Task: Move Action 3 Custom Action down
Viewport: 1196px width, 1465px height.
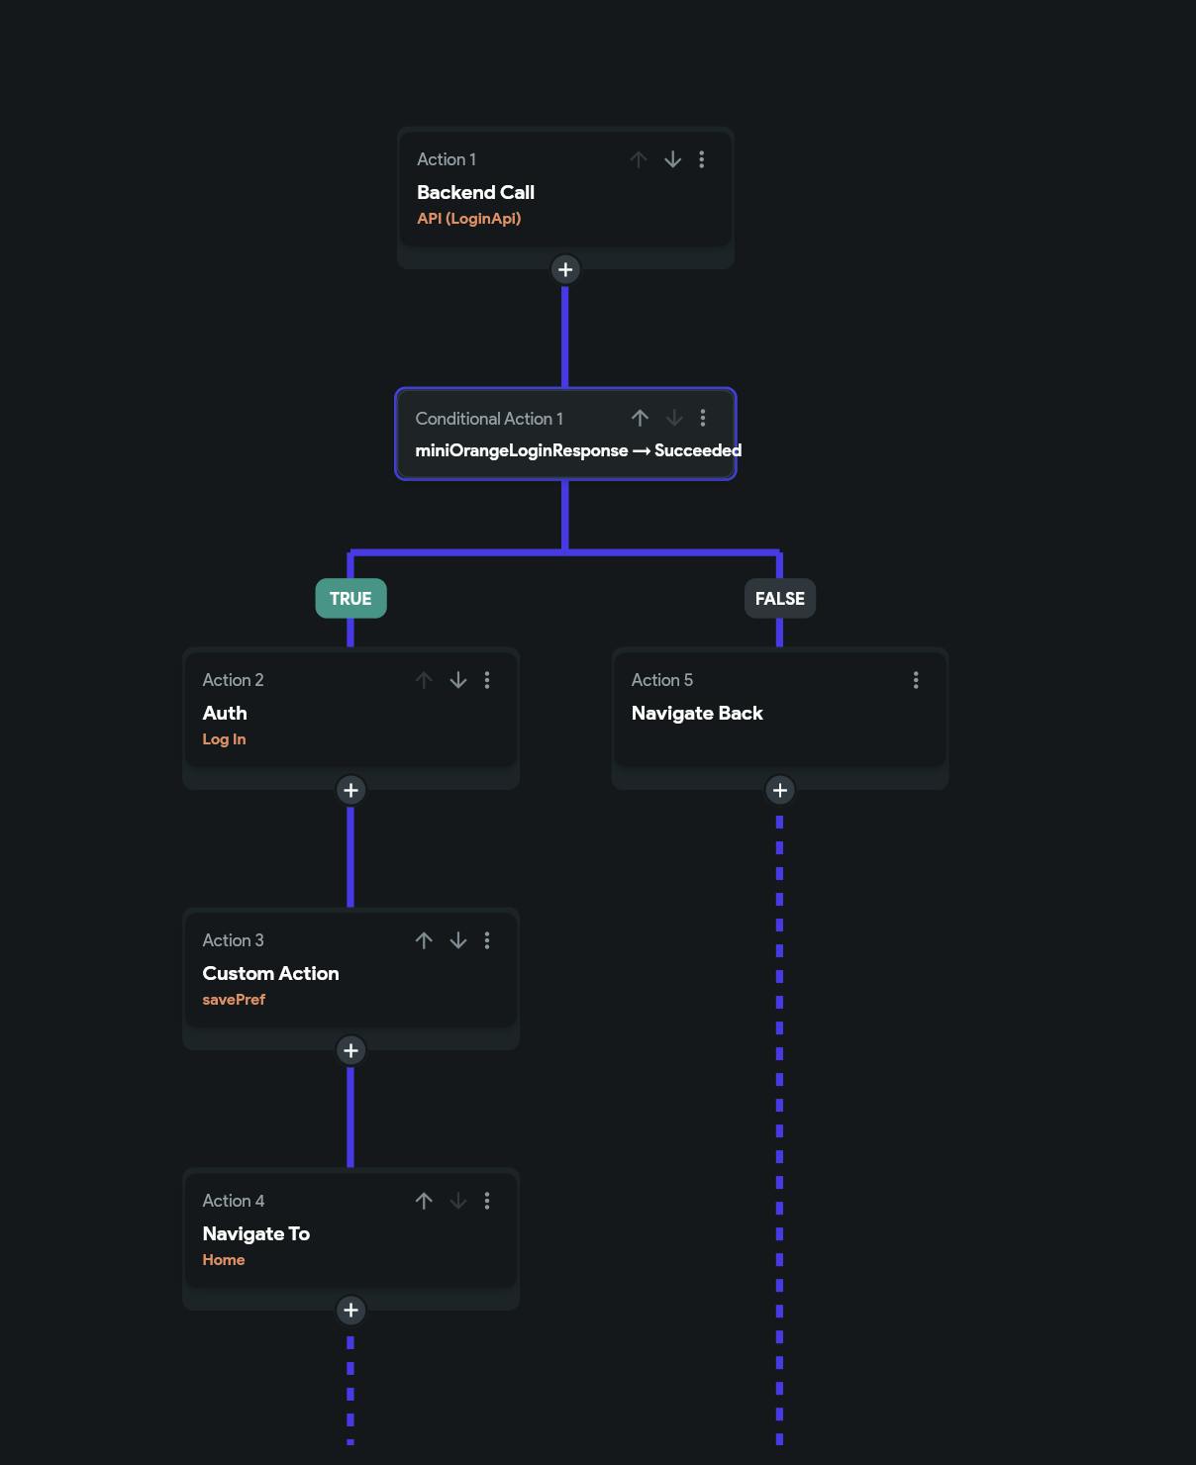Action: (x=458, y=940)
